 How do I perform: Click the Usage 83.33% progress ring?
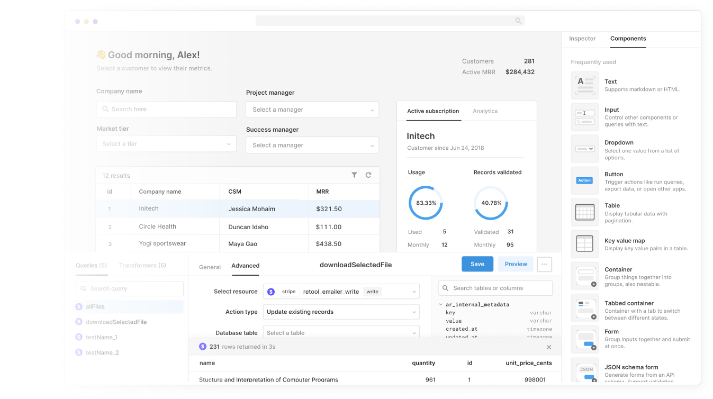426,203
